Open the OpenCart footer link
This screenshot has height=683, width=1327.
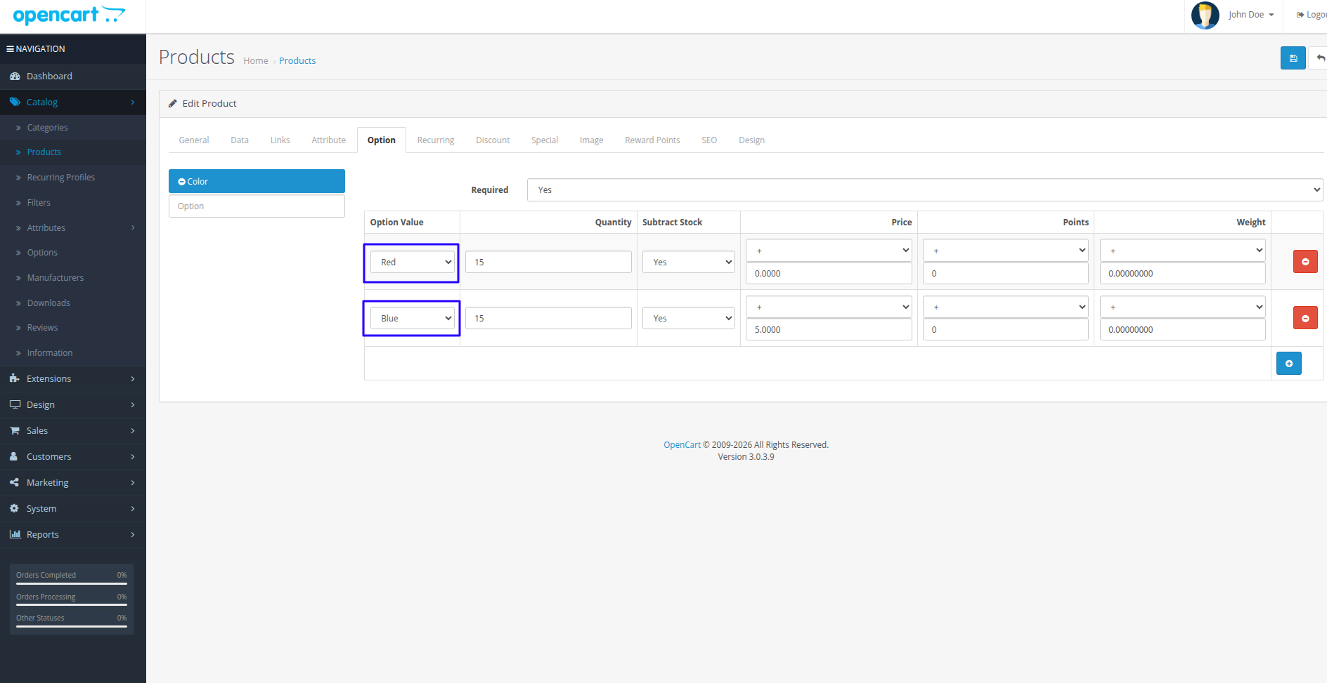click(682, 445)
